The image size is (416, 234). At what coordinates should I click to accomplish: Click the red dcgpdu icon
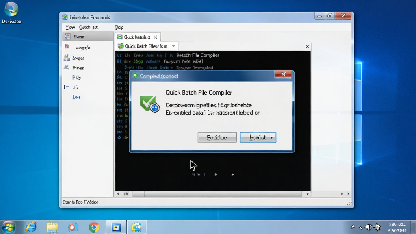coord(67,46)
